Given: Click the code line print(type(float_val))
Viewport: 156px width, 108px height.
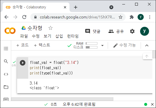Looking at the screenshot, I should tap(51, 73).
